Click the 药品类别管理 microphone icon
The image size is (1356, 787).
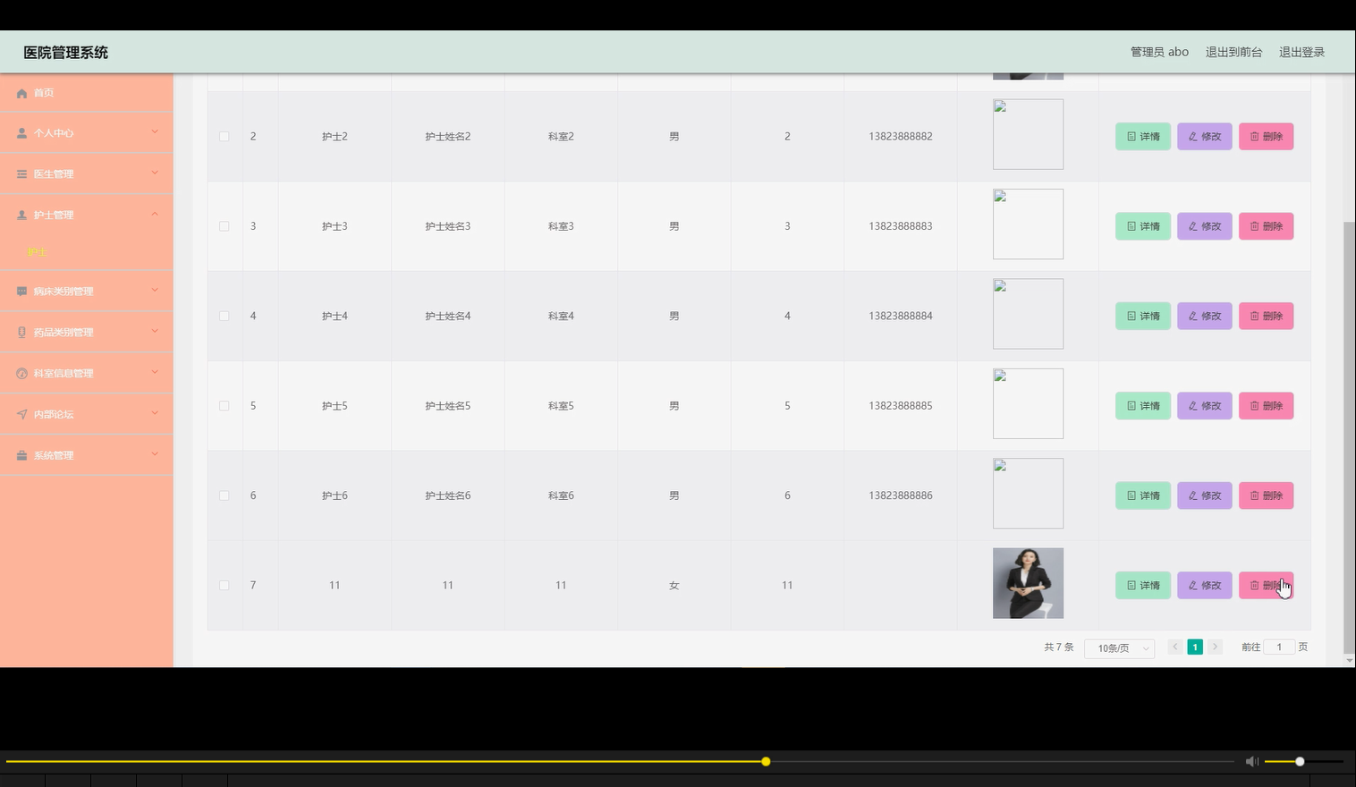click(x=21, y=333)
